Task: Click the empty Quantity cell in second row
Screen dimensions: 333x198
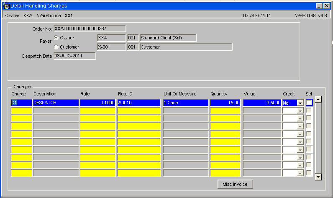Action: pos(225,111)
